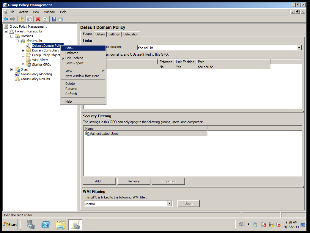
Task: Open the location dropdown showing ifce.edu.br
Action: (299, 48)
